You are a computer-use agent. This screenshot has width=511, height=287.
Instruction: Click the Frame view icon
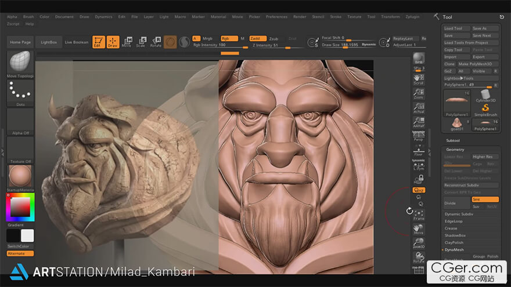coord(419,215)
